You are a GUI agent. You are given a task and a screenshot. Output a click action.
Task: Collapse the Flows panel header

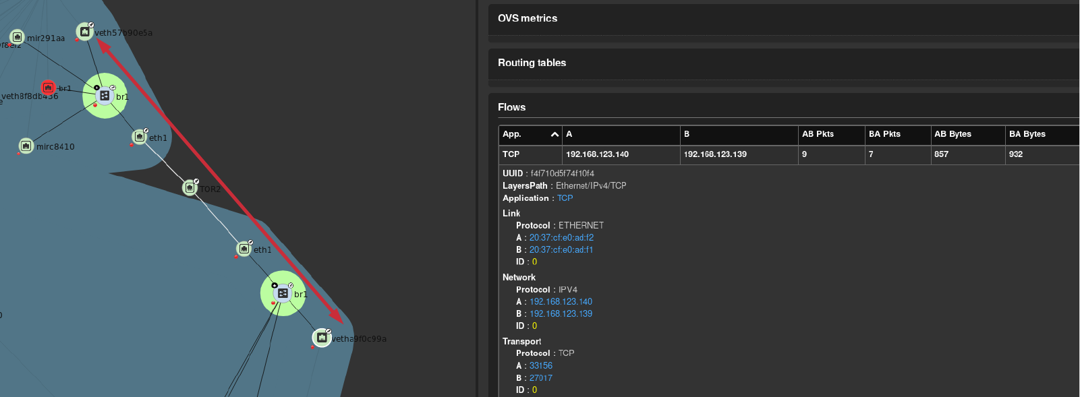(511, 107)
